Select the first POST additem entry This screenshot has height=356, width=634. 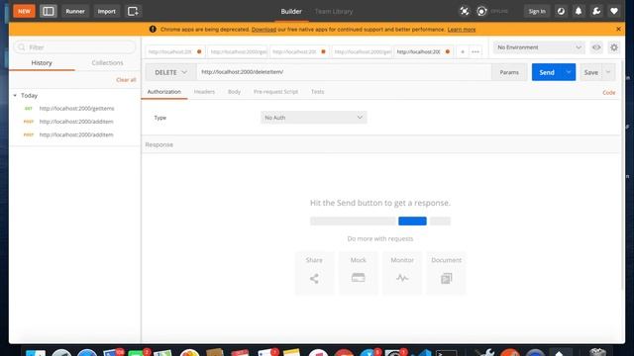point(75,122)
